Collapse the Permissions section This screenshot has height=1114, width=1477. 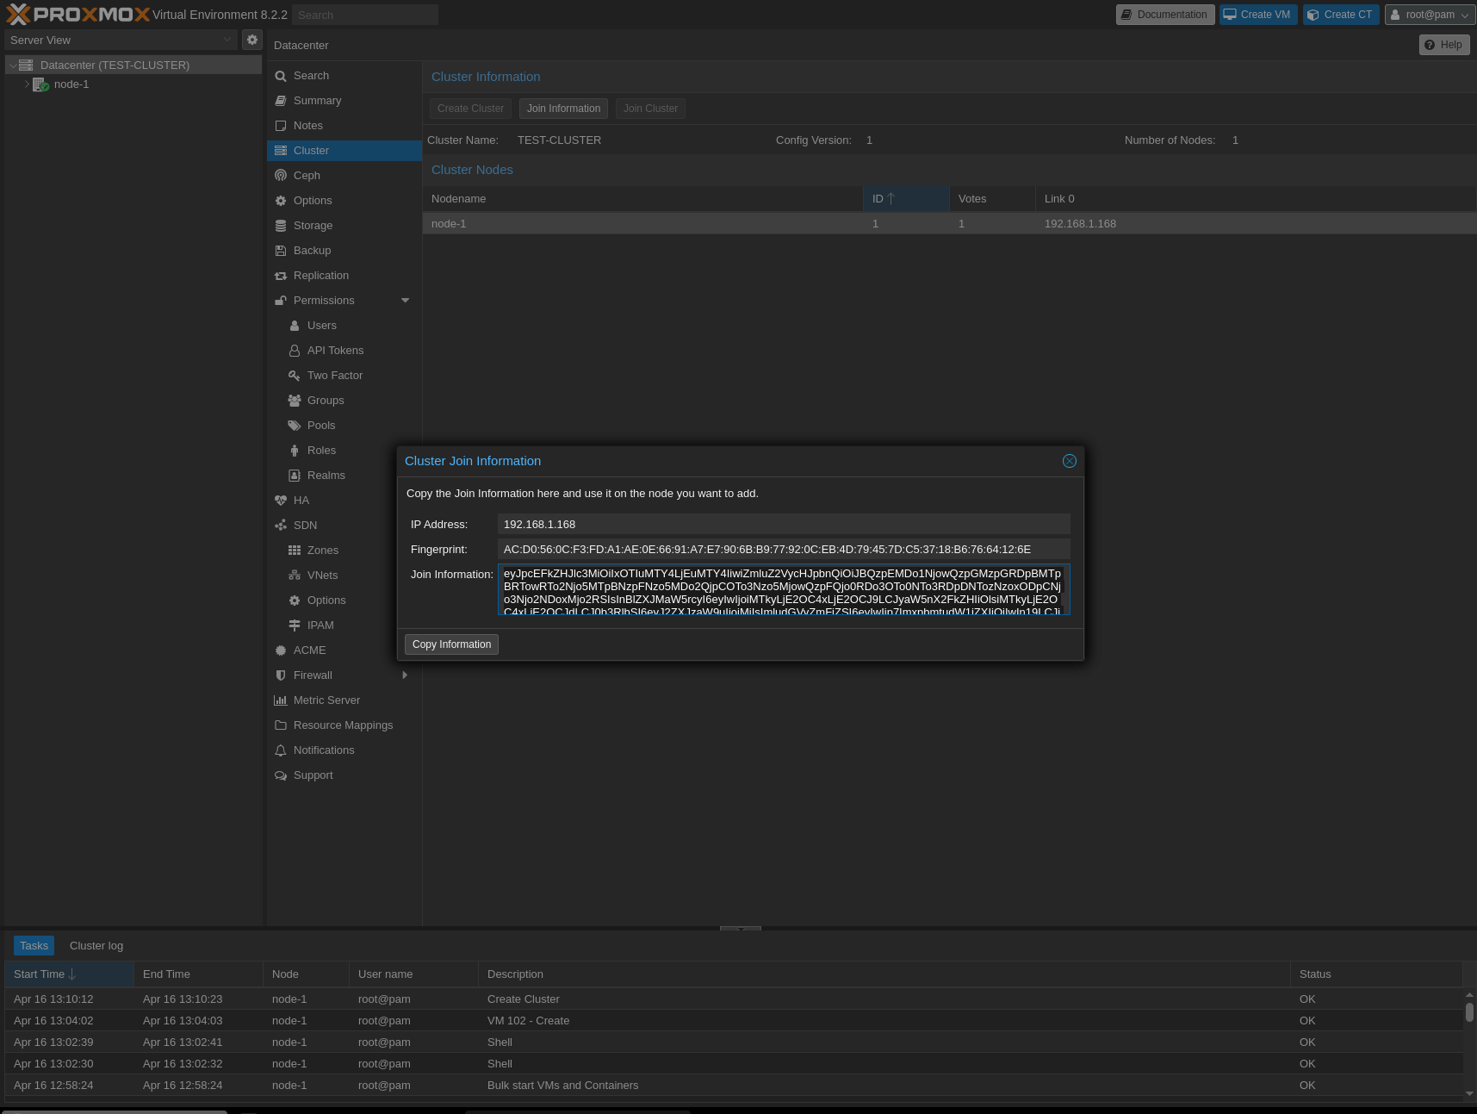coord(405,300)
